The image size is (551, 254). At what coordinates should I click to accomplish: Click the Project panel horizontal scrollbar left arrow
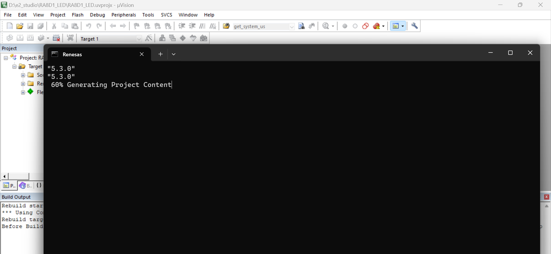click(5, 176)
